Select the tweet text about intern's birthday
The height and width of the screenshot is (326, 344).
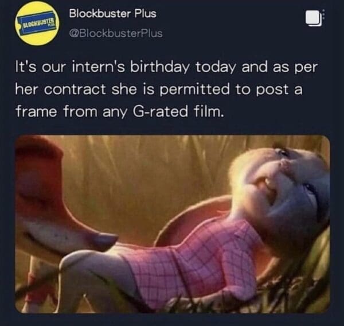166,90
